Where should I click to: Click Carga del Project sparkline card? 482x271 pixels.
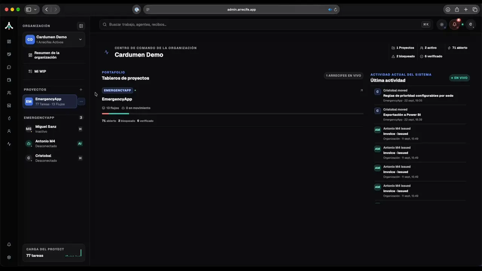pyautogui.click(x=53, y=253)
